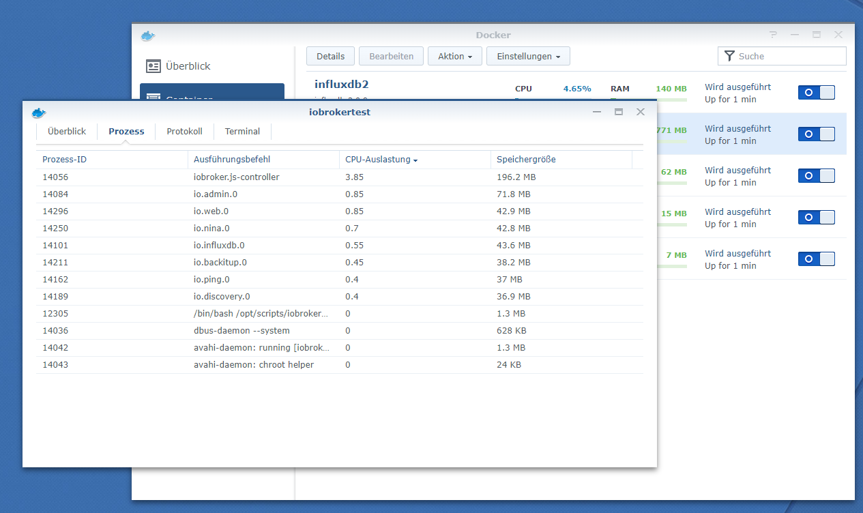
Task: Minimize the iobrokertest window
Action: tap(597, 112)
